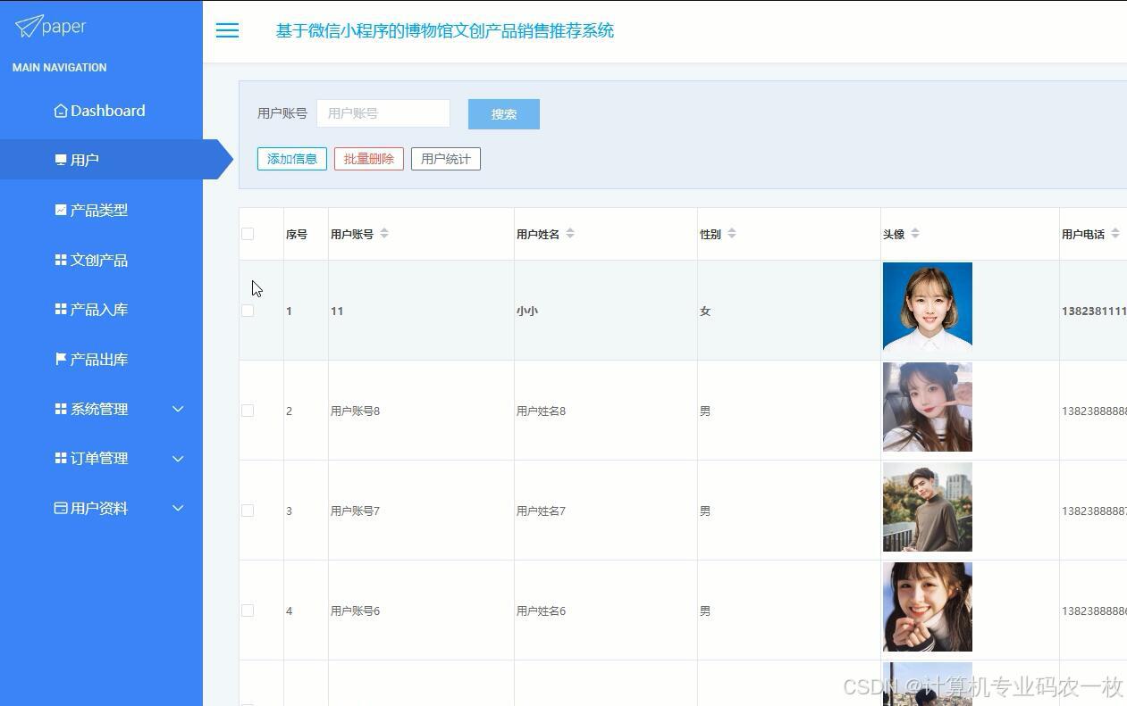Sort by 用户姓名 column arrows
The image size is (1127, 706).
tap(570, 233)
